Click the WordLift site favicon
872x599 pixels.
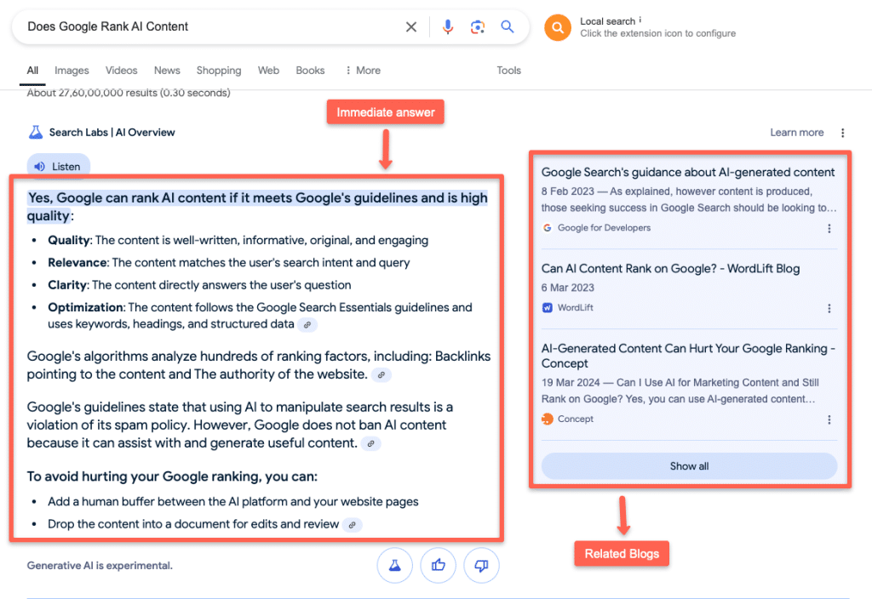tap(548, 309)
